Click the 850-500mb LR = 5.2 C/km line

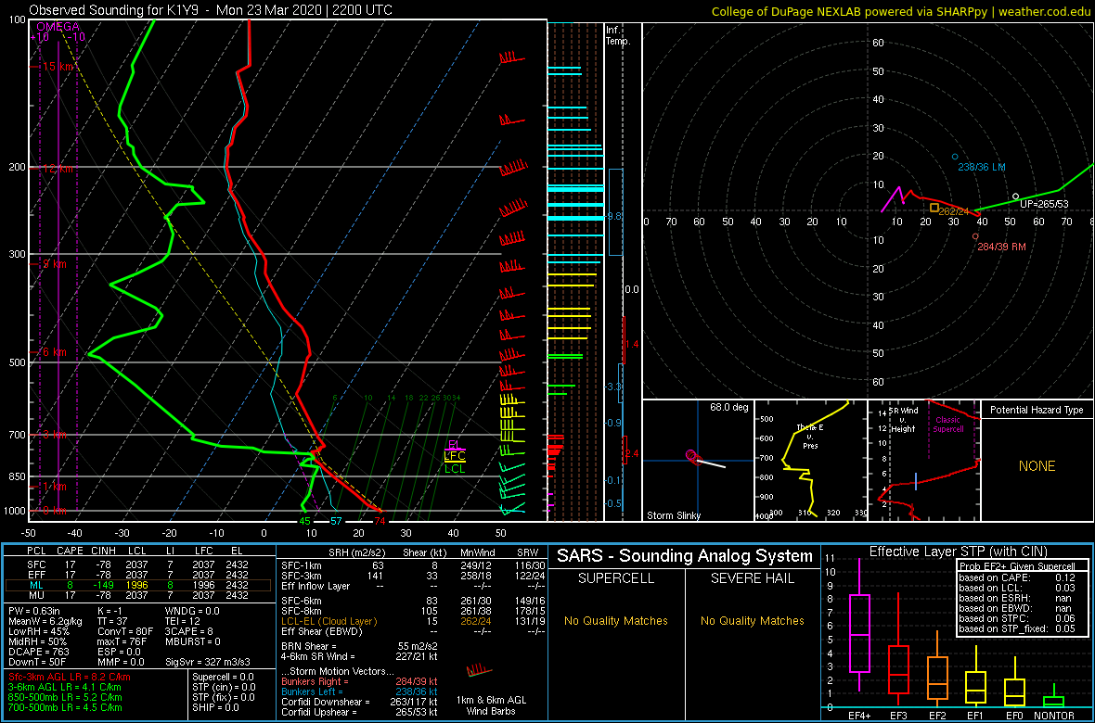65,697
